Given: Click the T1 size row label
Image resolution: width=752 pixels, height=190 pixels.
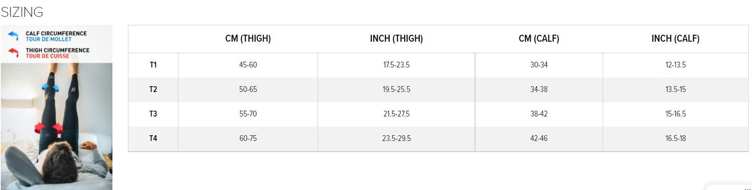Looking at the screenshot, I should [153, 65].
